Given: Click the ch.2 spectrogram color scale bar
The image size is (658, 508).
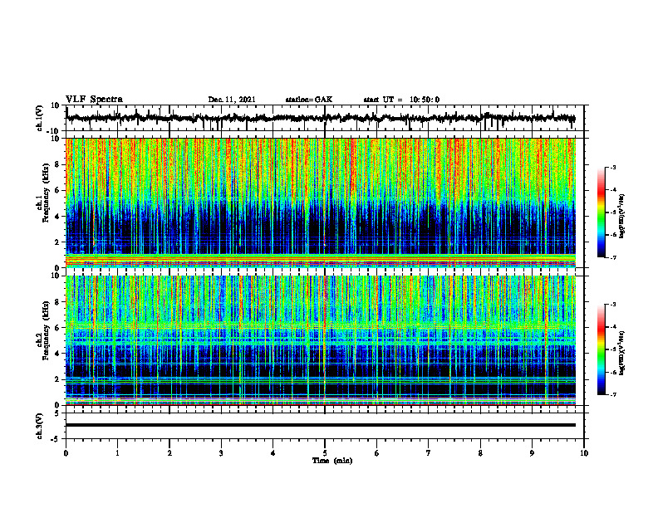Looking at the screenshot, I should [x=602, y=349].
